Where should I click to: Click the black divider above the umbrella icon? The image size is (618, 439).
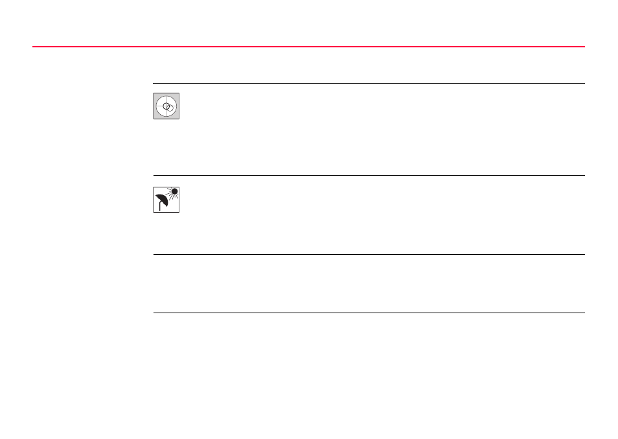(x=369, y=175)
